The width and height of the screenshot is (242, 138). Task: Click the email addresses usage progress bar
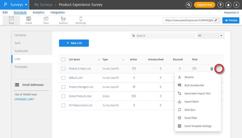[x=32, y=91]
